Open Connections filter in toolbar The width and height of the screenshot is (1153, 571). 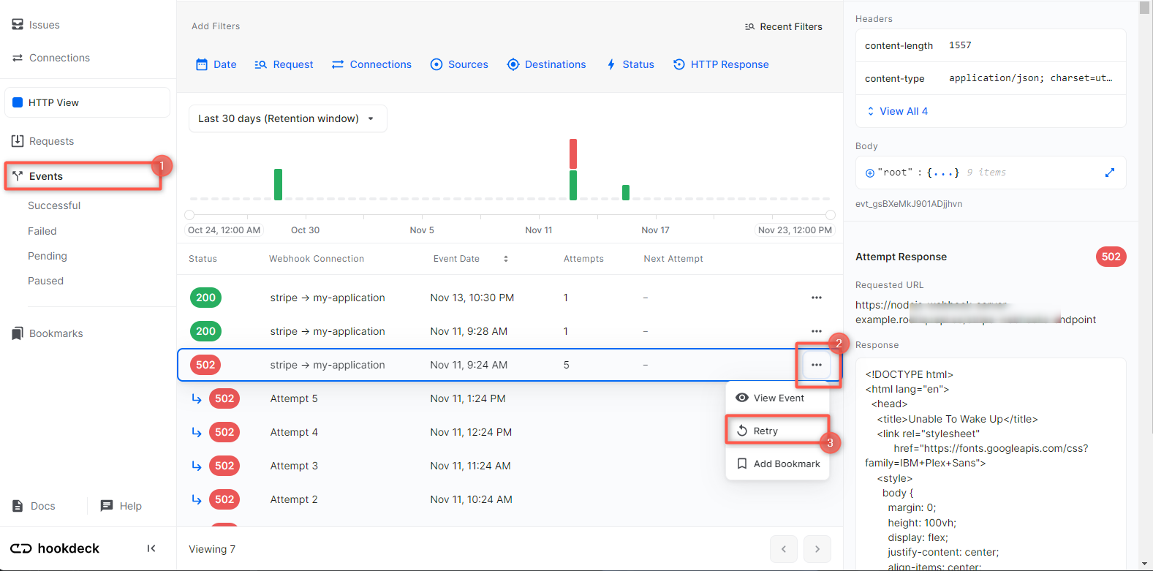click(x=371, y=64)
